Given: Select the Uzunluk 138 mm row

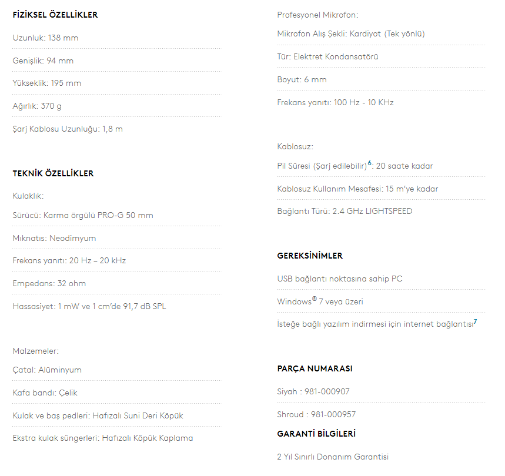Looking at the screenshot, I should coord(45,38).
